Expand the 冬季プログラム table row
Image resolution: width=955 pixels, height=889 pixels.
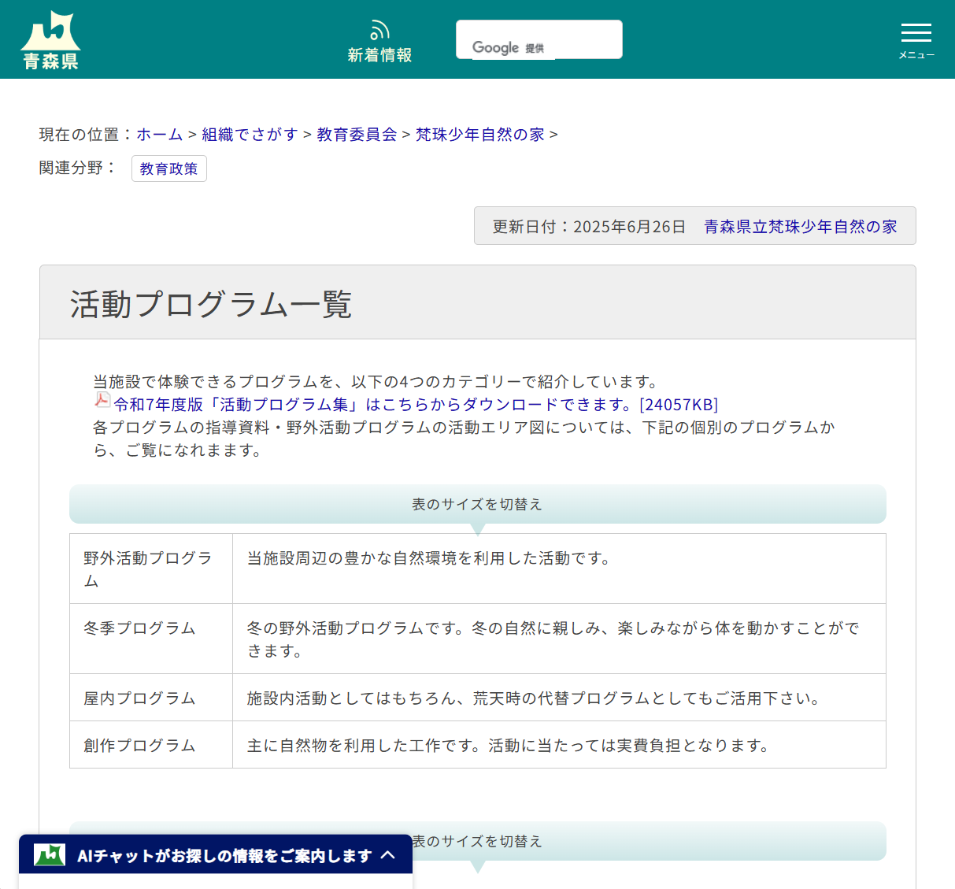click(x=139, y=628)
